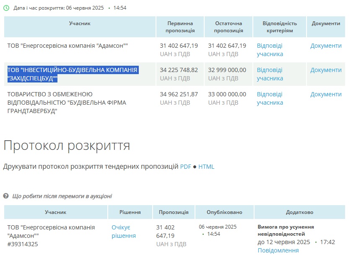Open the 'Очікує рішення' decision link

coord(124,232)
